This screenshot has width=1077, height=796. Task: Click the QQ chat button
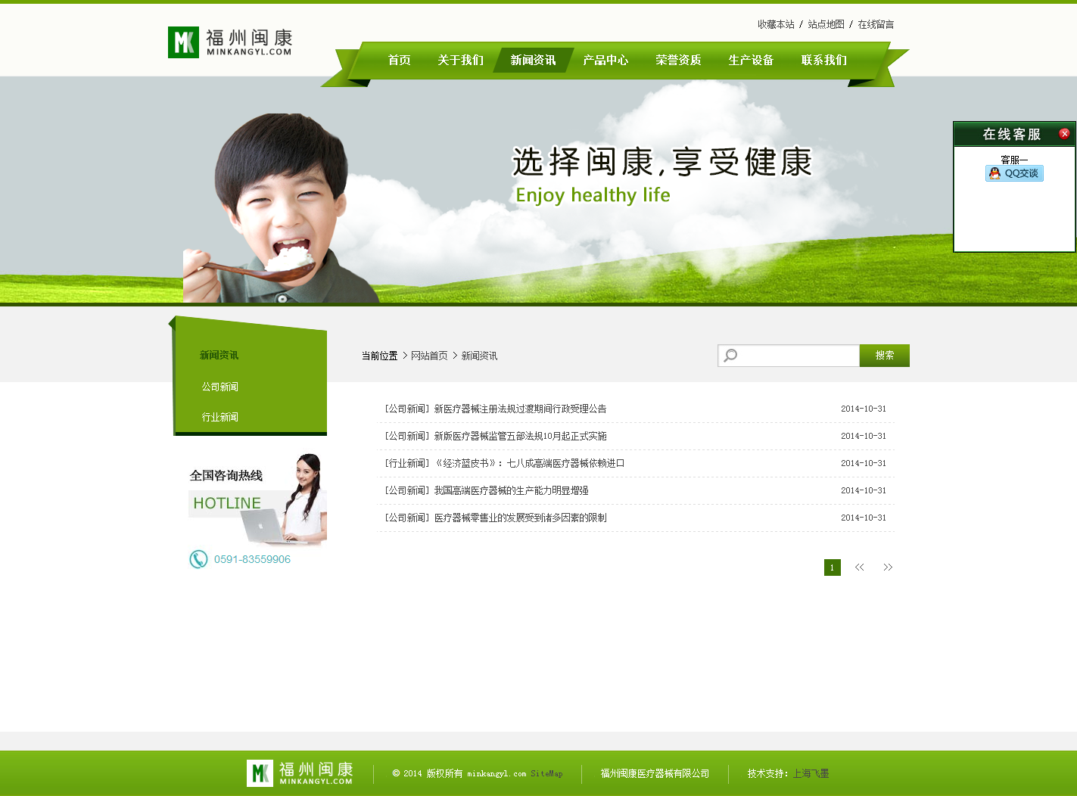click(x=1014, y=173)
